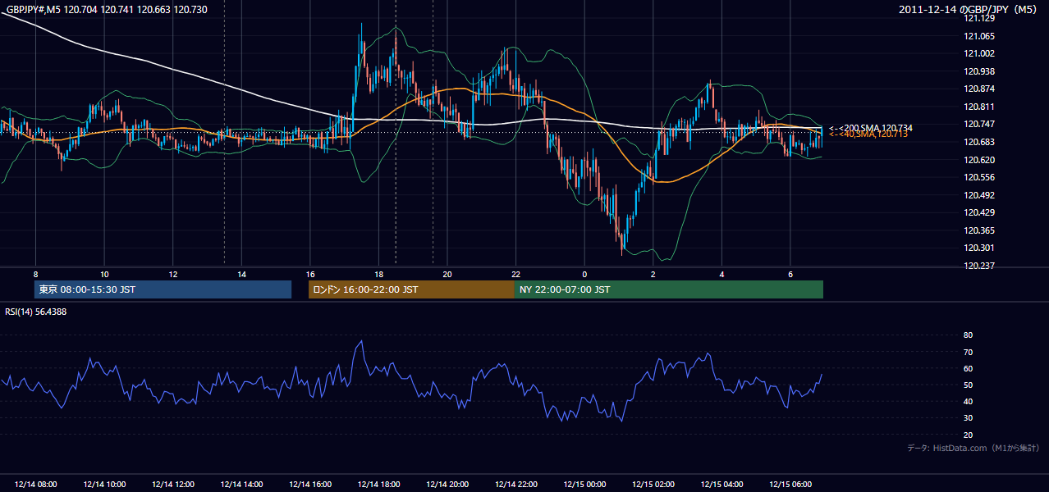This screenshot has height=492, width=1049.
Task: Click the RSI scale value 70
Action: click(968, 352)
